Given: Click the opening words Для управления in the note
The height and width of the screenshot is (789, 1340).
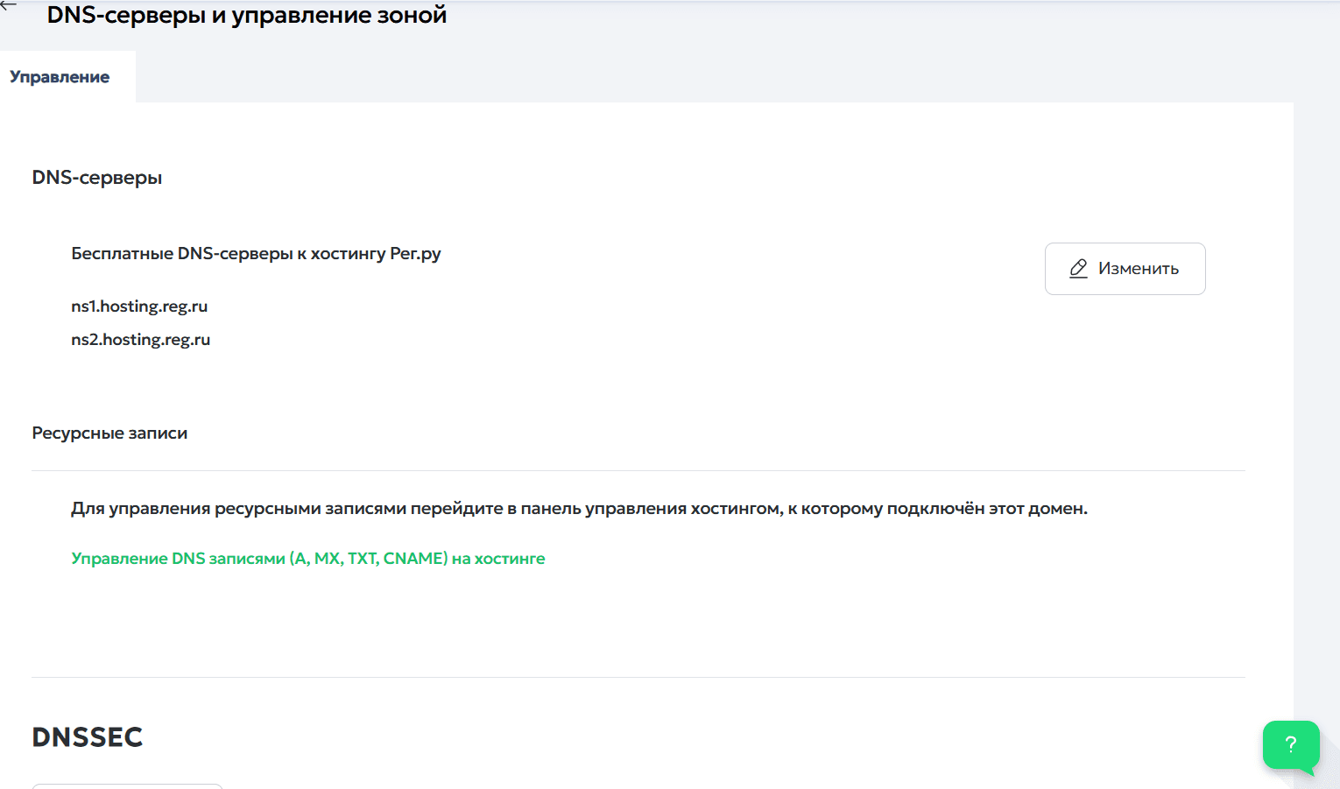Looking at the screenshot, I should (x=140, y=509).
